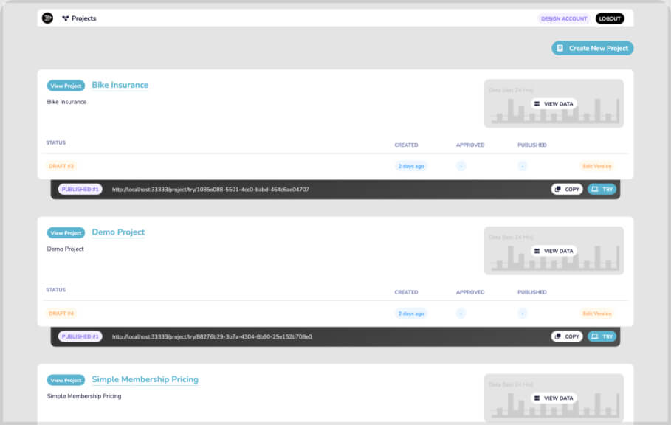Click VIEW DATA on Simple Membership Pricing card

554,398
